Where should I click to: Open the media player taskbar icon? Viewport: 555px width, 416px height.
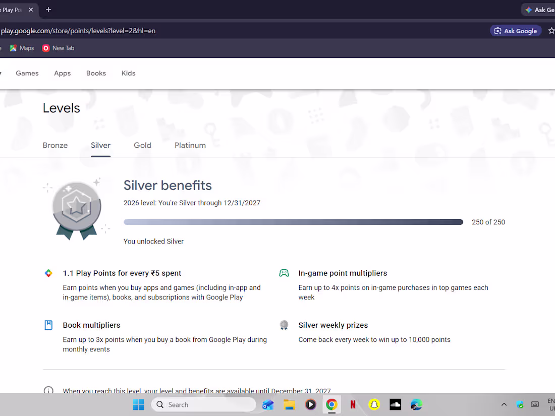coord(310,405)
